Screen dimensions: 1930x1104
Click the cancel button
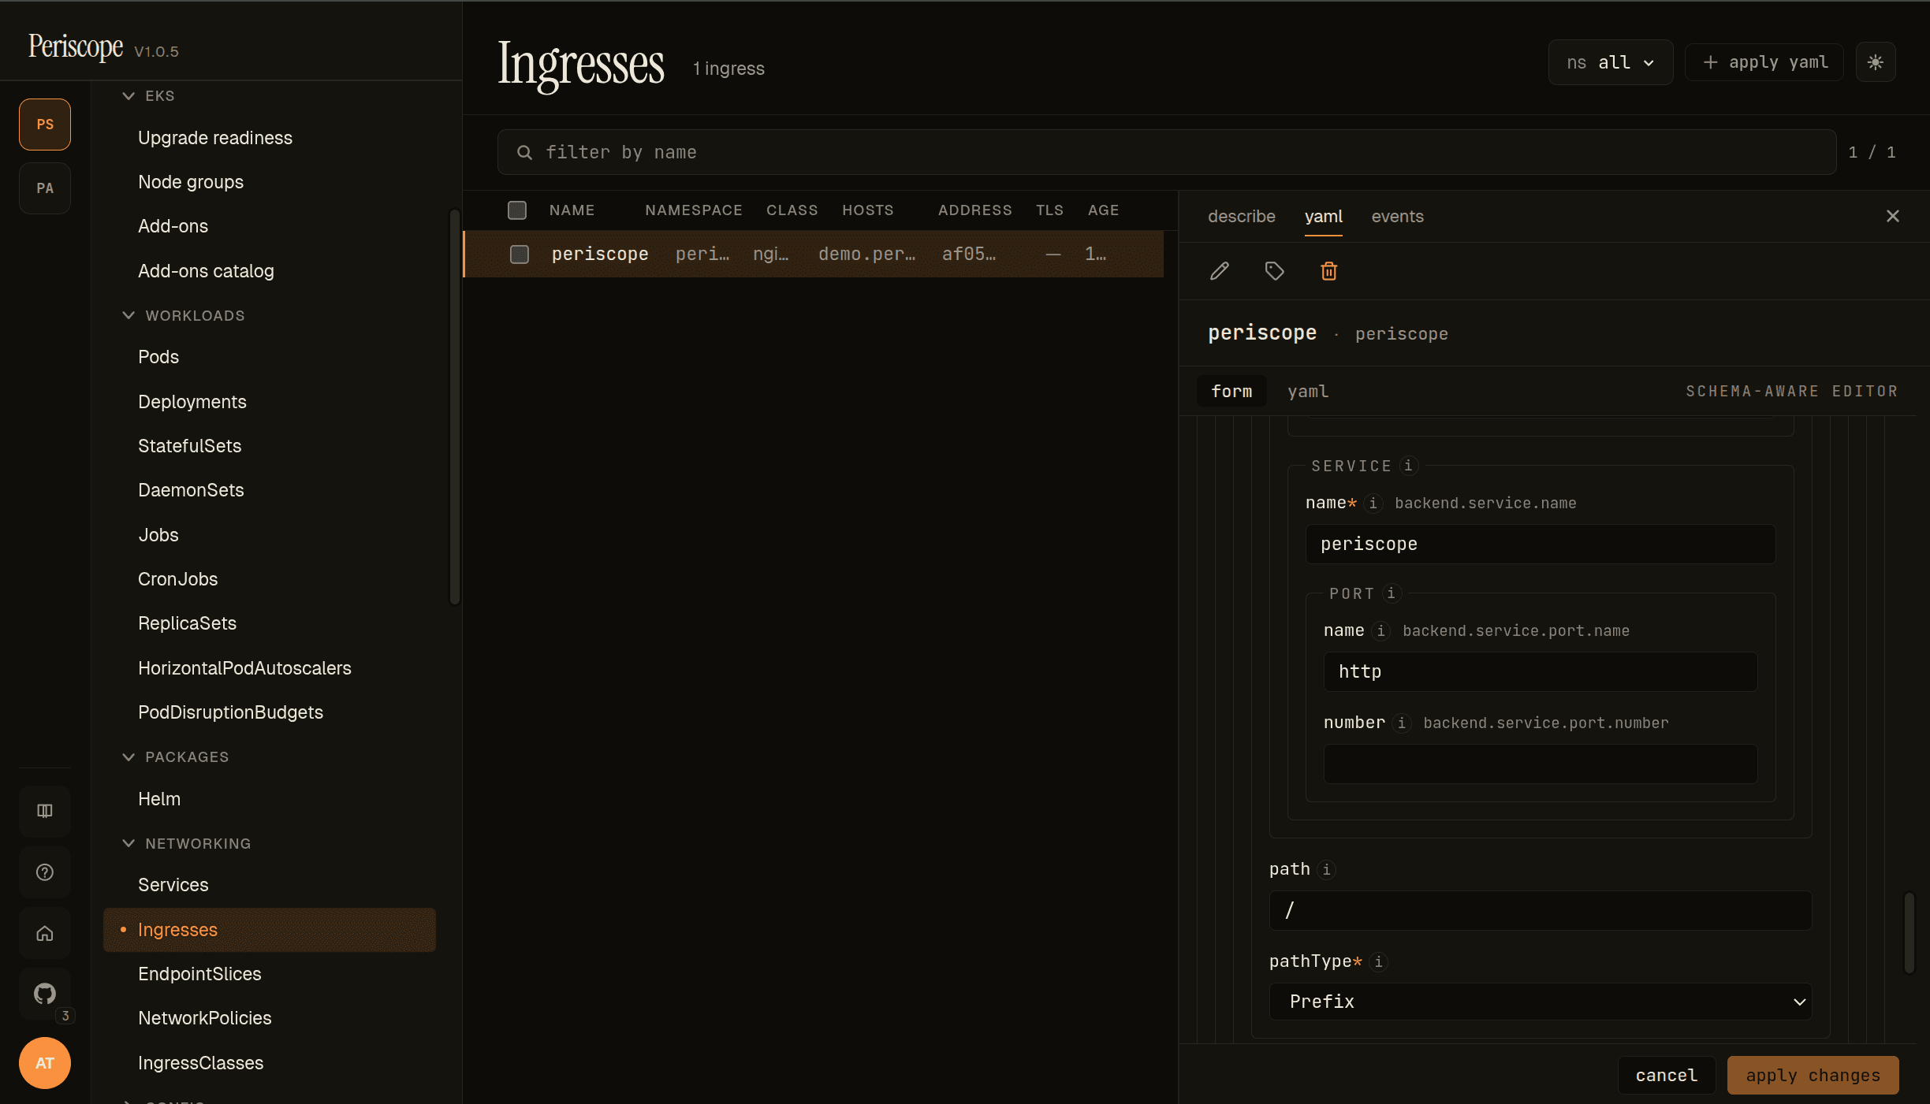point(1667,1075)
